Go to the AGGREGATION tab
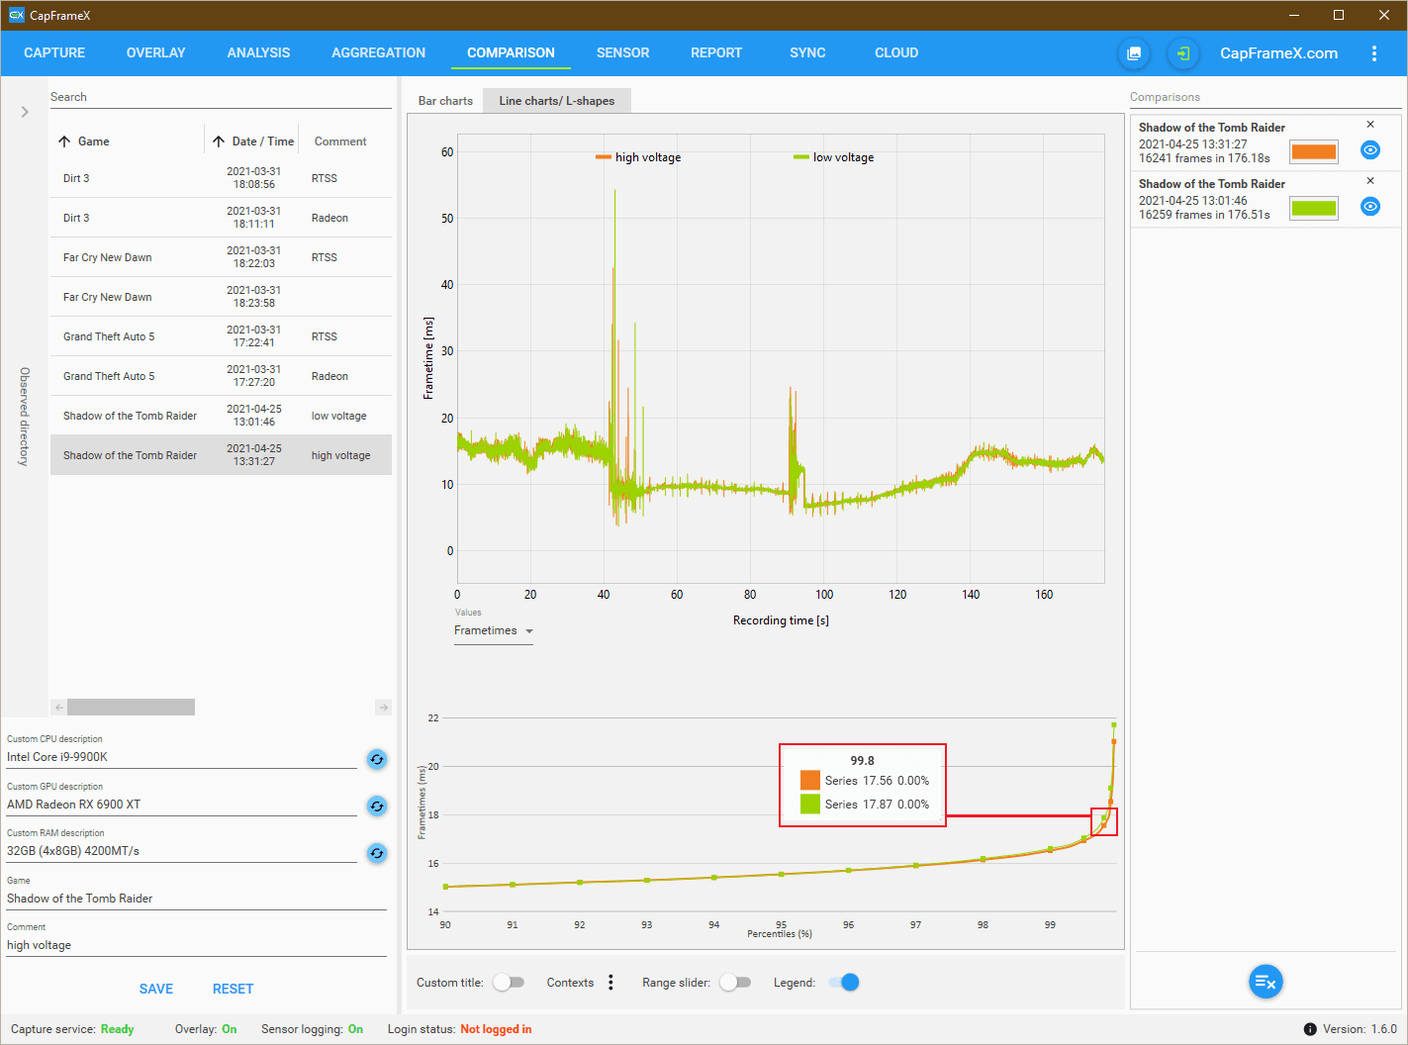This screenshot has height=1045, width=1408. pos(378,52)
